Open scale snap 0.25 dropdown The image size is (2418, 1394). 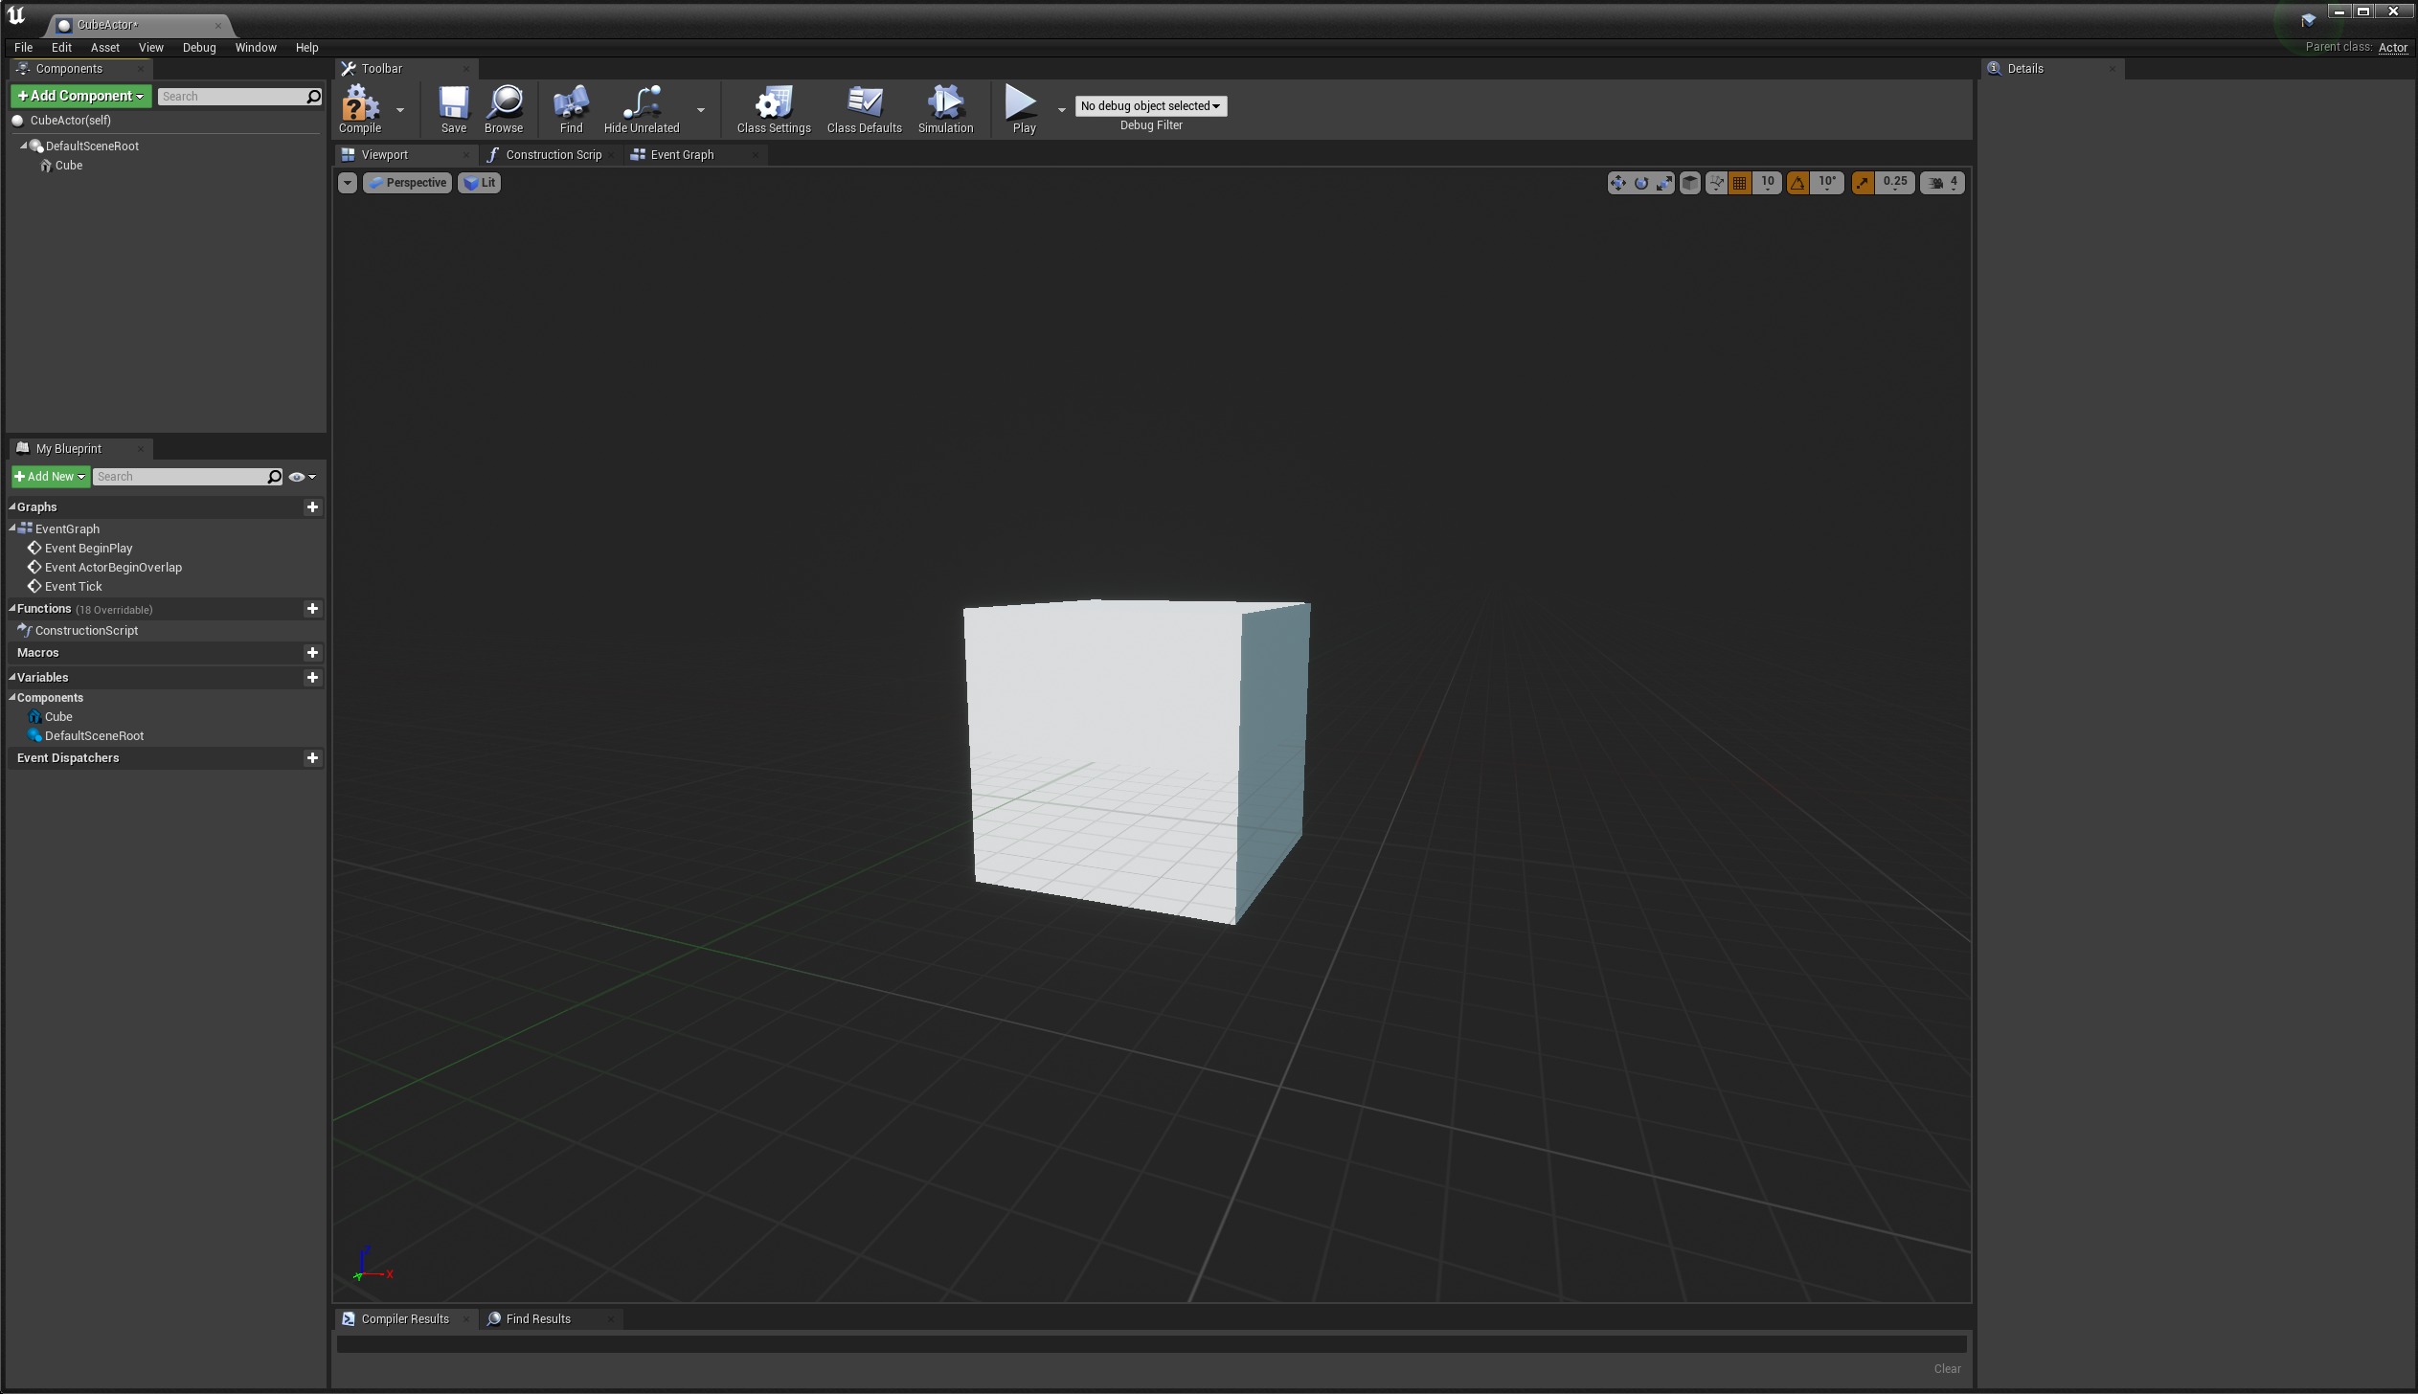1894,183
